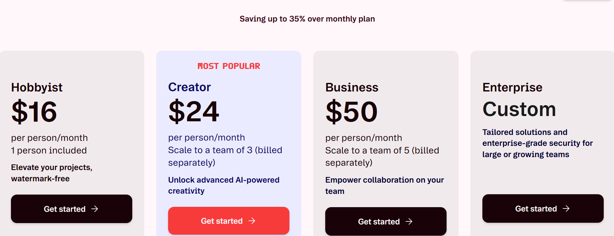The width and height of the screenshot is (614, 236).
Task: Click the $50 price on the Business card
Action: pos(351,112)
